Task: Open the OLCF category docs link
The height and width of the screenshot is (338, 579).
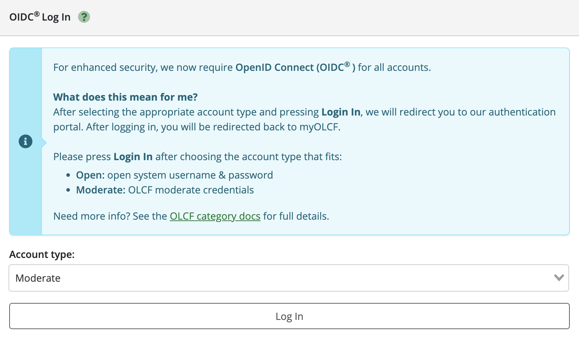Action: coord(215,216)
